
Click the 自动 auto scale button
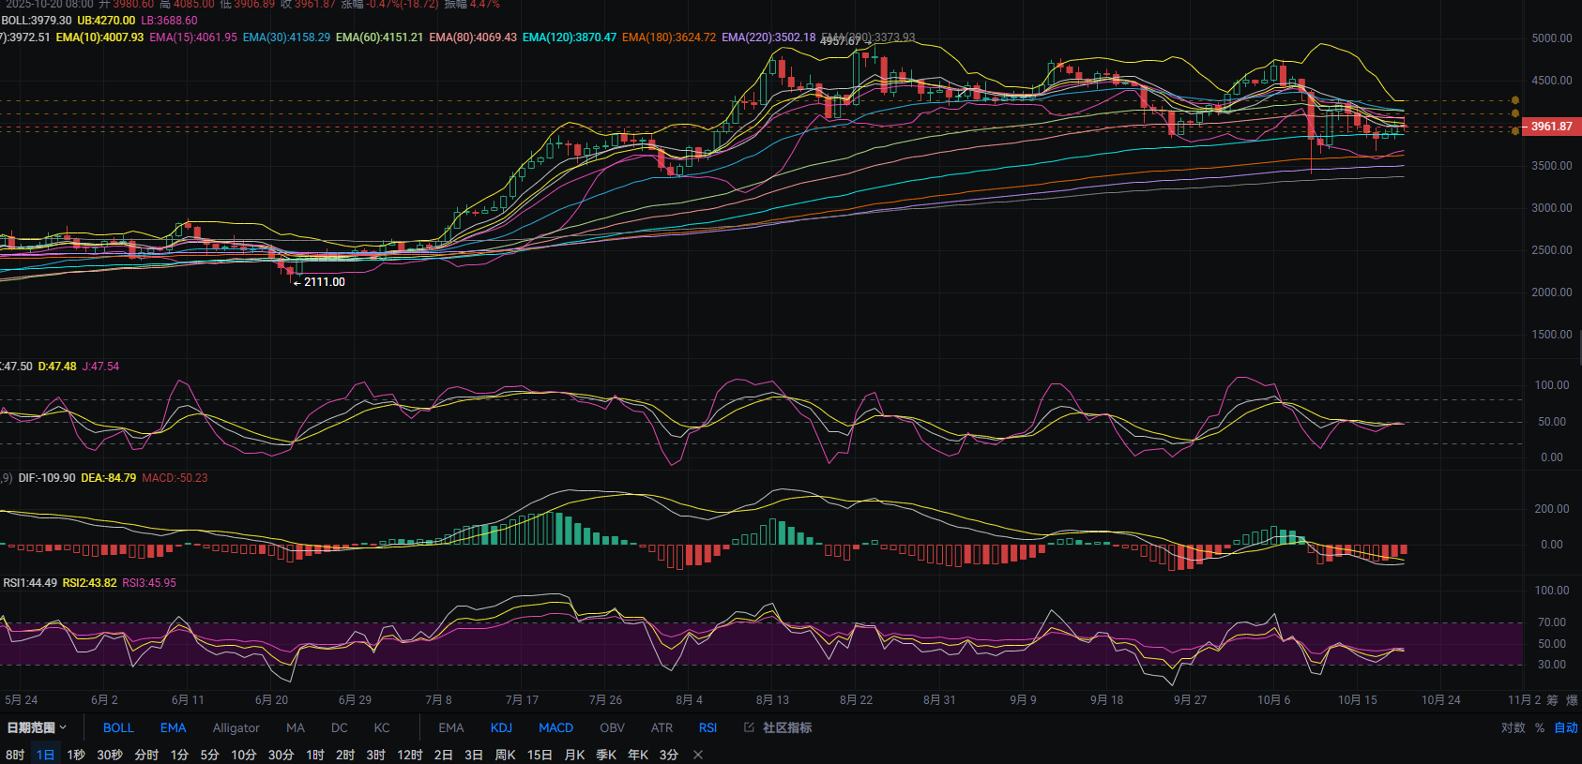pyautogui.click(x=1565, y=727)
